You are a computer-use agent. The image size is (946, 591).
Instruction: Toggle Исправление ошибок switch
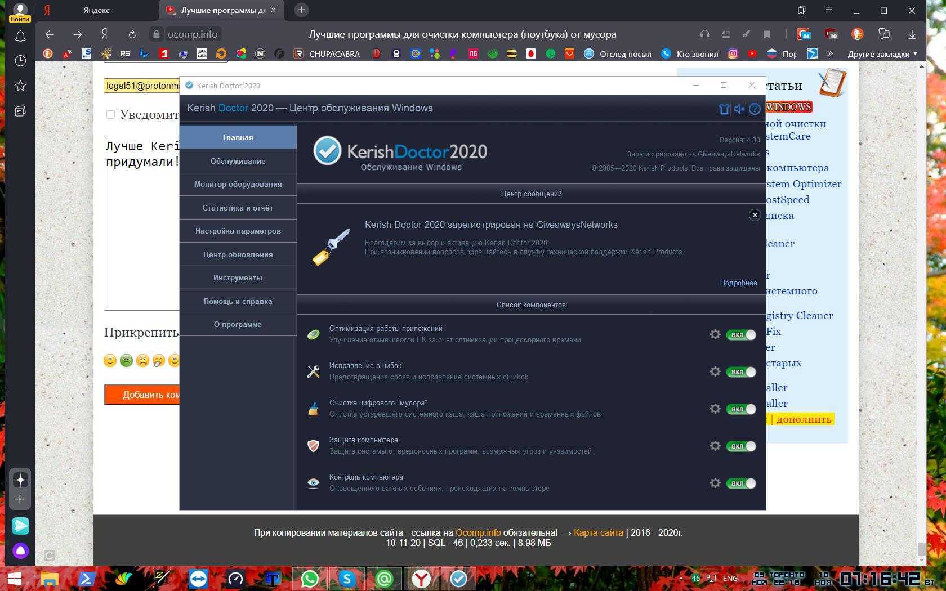741,371
